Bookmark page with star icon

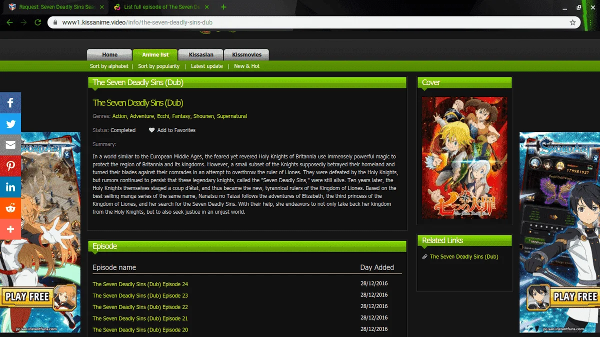click(573, 22)
